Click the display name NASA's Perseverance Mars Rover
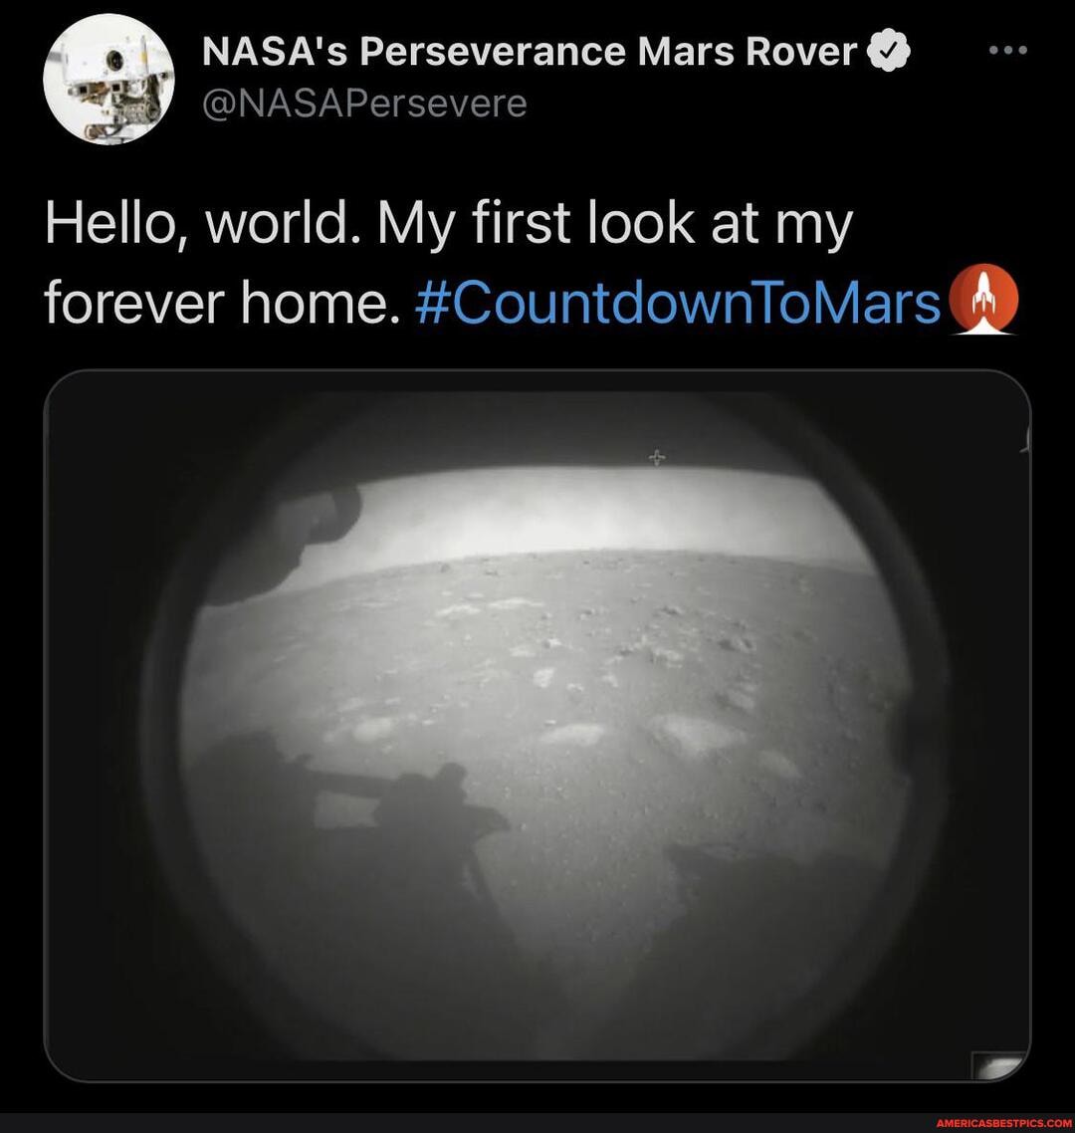Screen dimensions: 1075x1133 (x=530, y=49)
